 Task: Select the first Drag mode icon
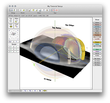pyautogui.click(x=11, y=10)
